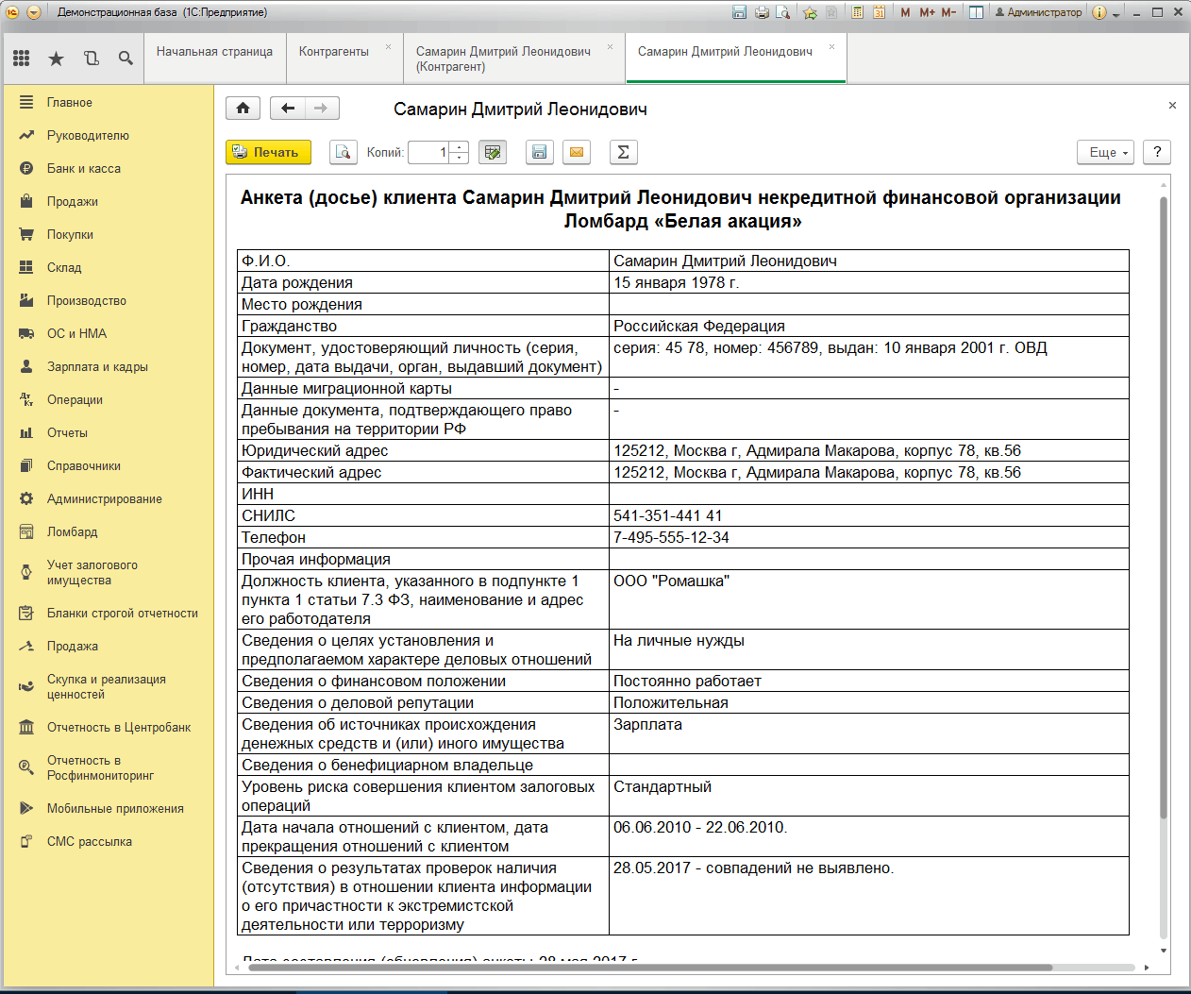Toggle the edit mode icon button
Image resolution: width=1191 pixels, height=994 pixels.
[493, 152]
